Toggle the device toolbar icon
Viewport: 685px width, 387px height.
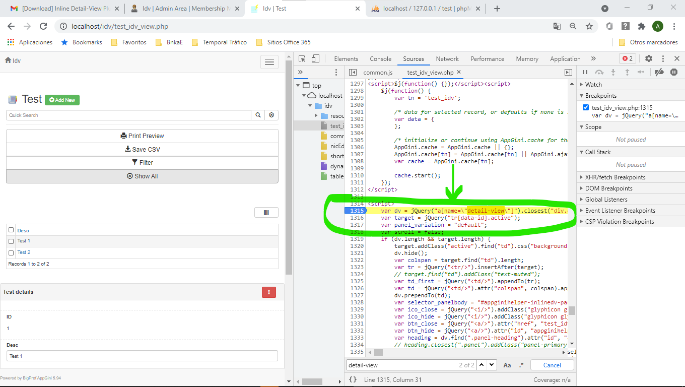(x=315, y=58)
